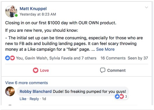This screenshot has height=110, width=154.
Task: Open the list of people who reacted
Action: pos(56,58)
